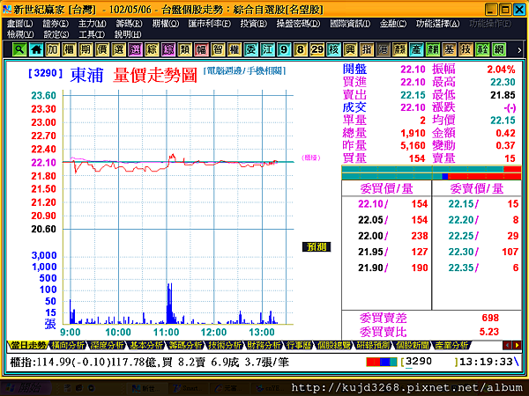Click the 技 toolbar icon
Image resolution: width=529 pixels, height=396 pixels.
466,50
